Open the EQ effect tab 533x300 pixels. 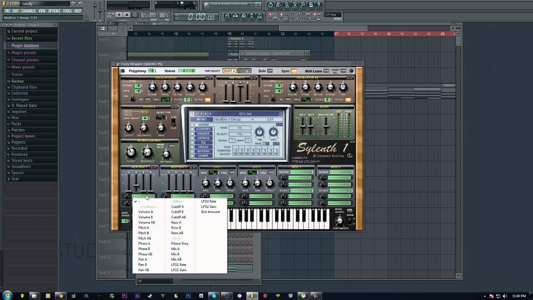(x=204, y=142)
